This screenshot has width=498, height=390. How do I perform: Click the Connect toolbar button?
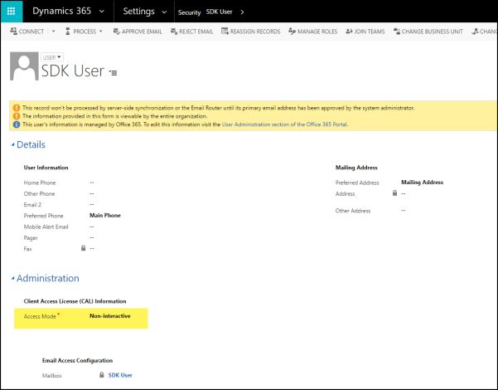click(x=27, y=32)
